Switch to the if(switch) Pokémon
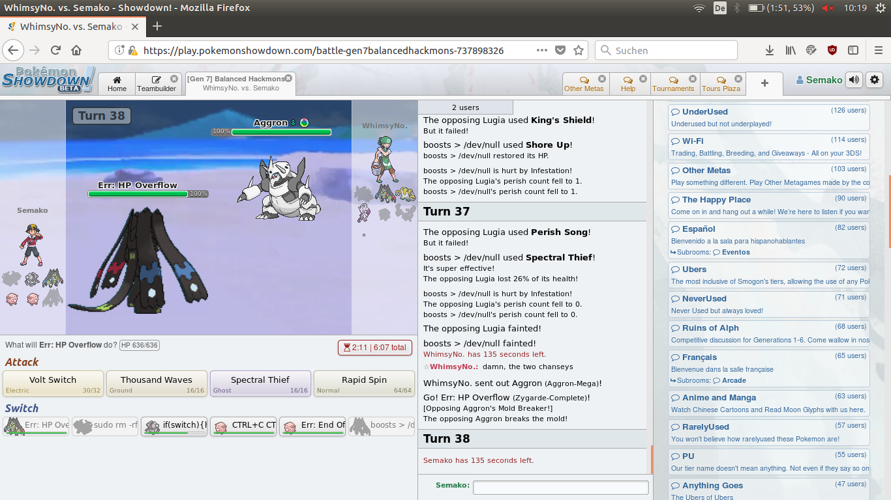The height and width of the screenshot is (500, 891). 174,426
